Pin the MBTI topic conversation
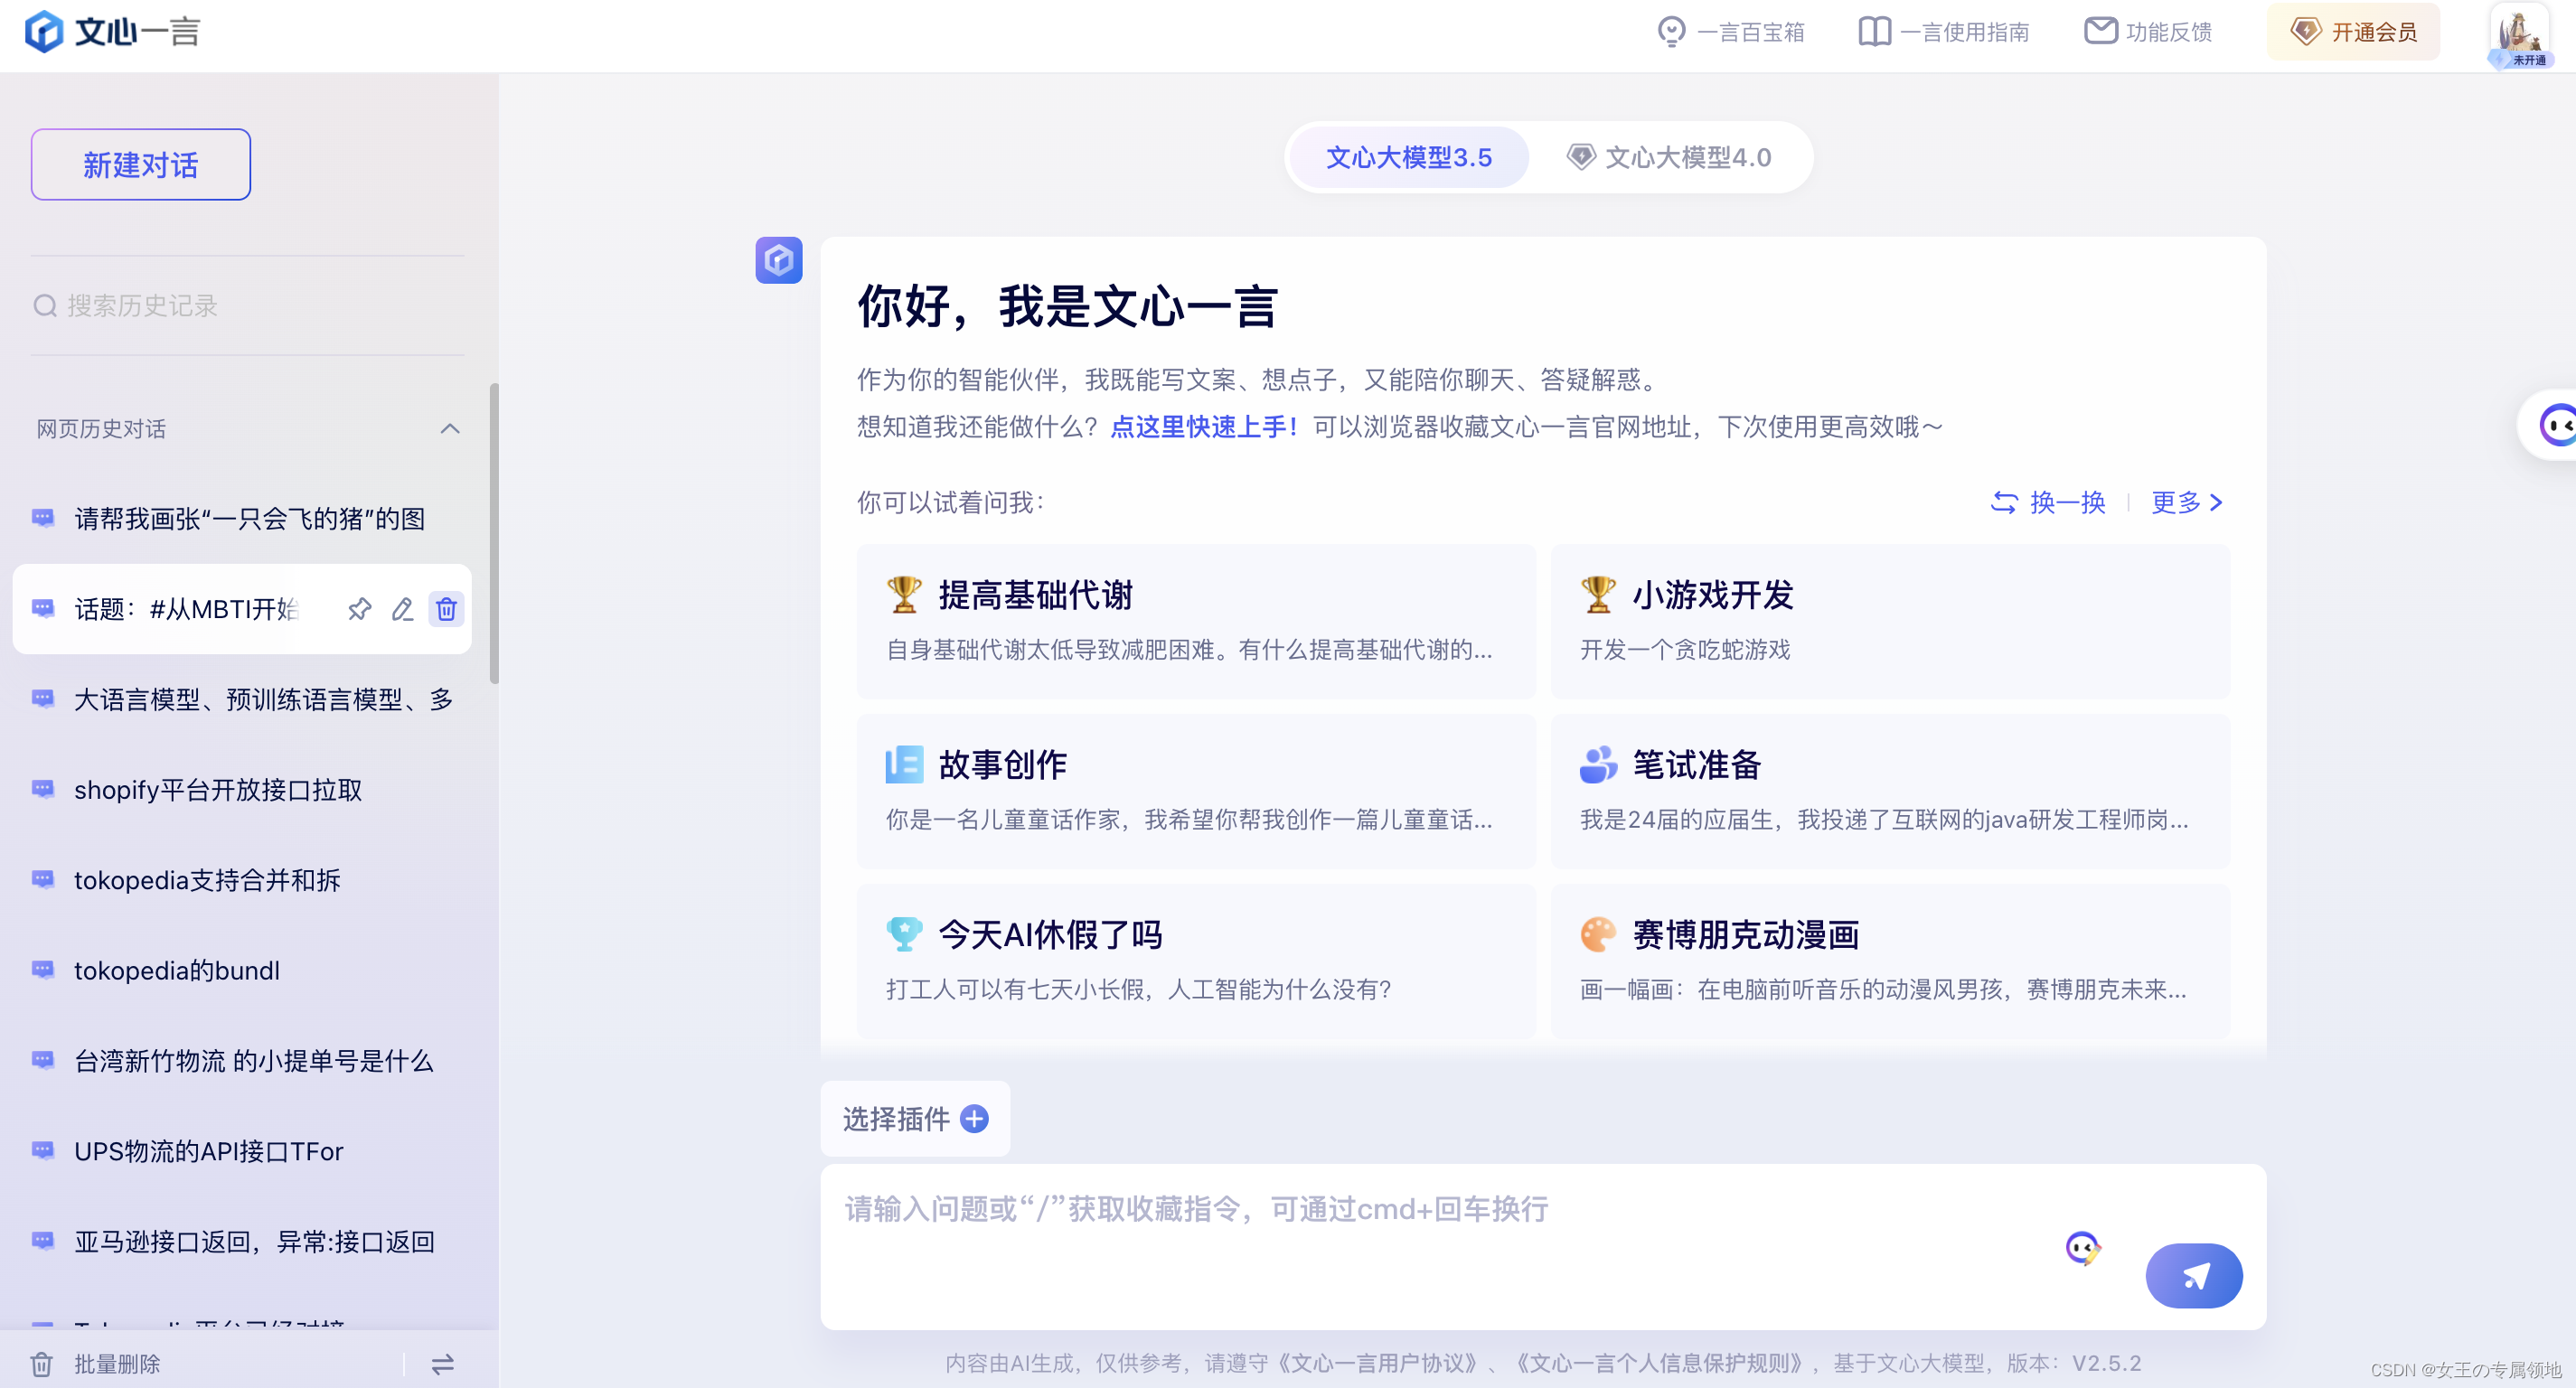 coord(359,609)
